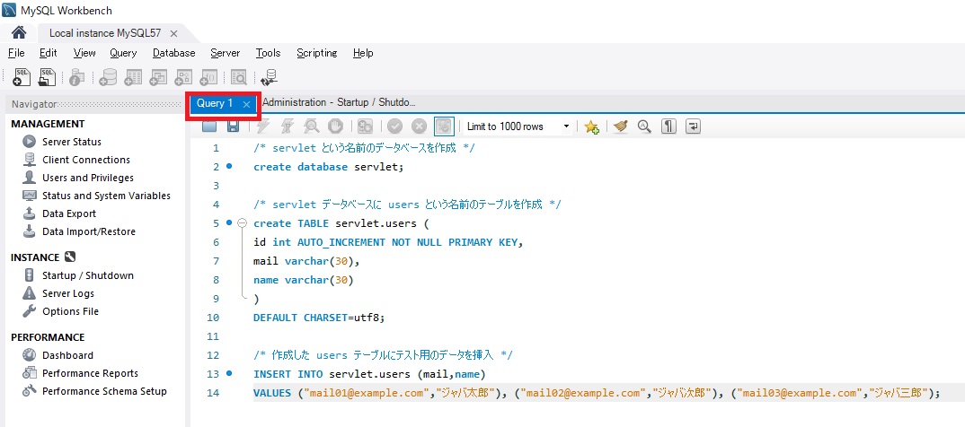965x427 pixels.
Task: Open the File menu
Action: click(16, 53)
